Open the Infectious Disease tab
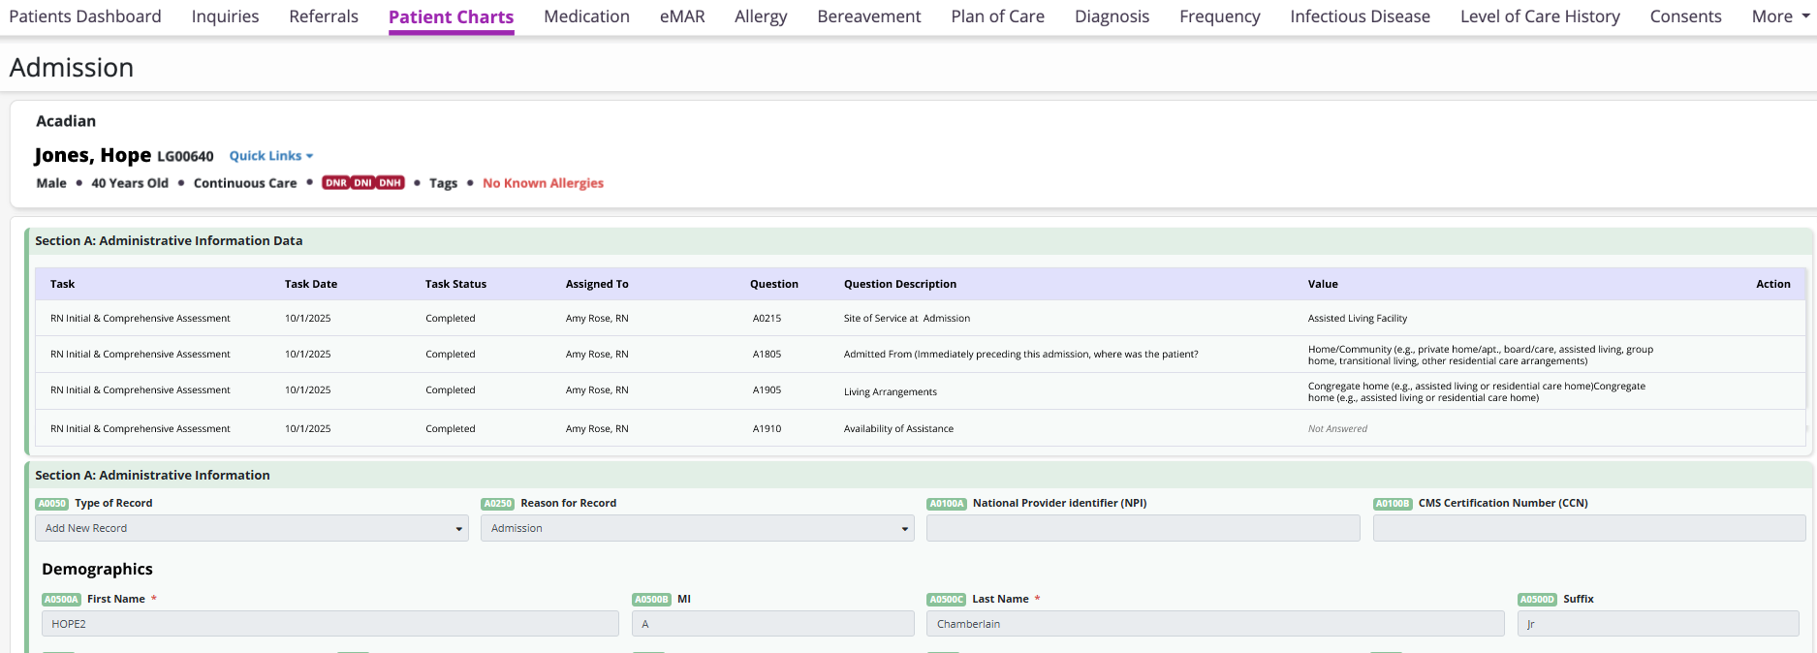Image resolution: width=1817 pixels, height=653 pixels. pyautogui.click(x=1360, y=16)
